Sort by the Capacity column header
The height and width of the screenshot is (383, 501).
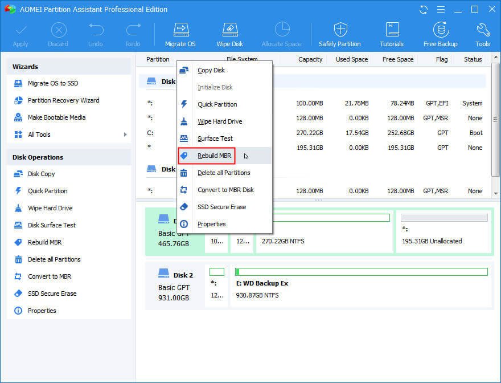coord(310,59)
